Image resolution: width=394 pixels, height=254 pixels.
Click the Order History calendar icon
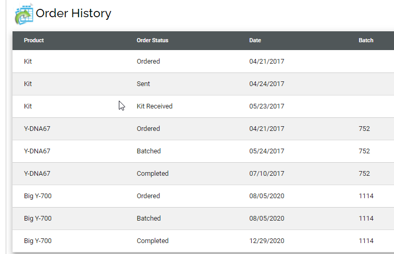(x=23, y=14)
